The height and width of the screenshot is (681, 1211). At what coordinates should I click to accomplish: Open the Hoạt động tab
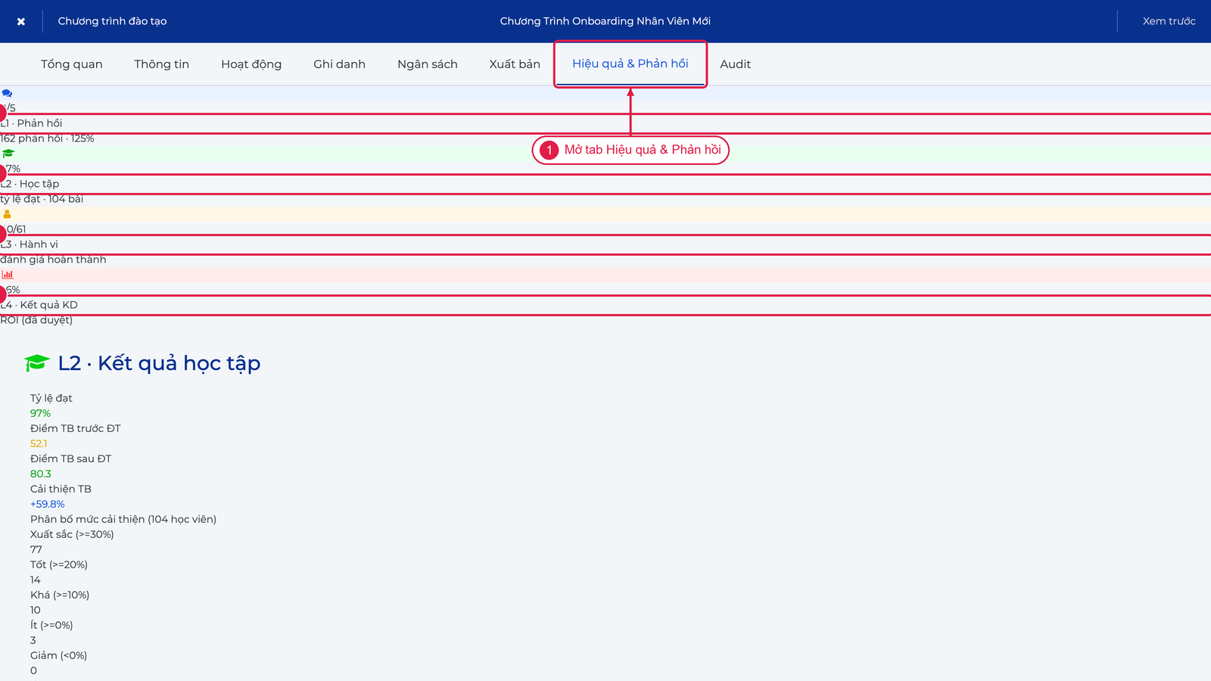point(251,64)
